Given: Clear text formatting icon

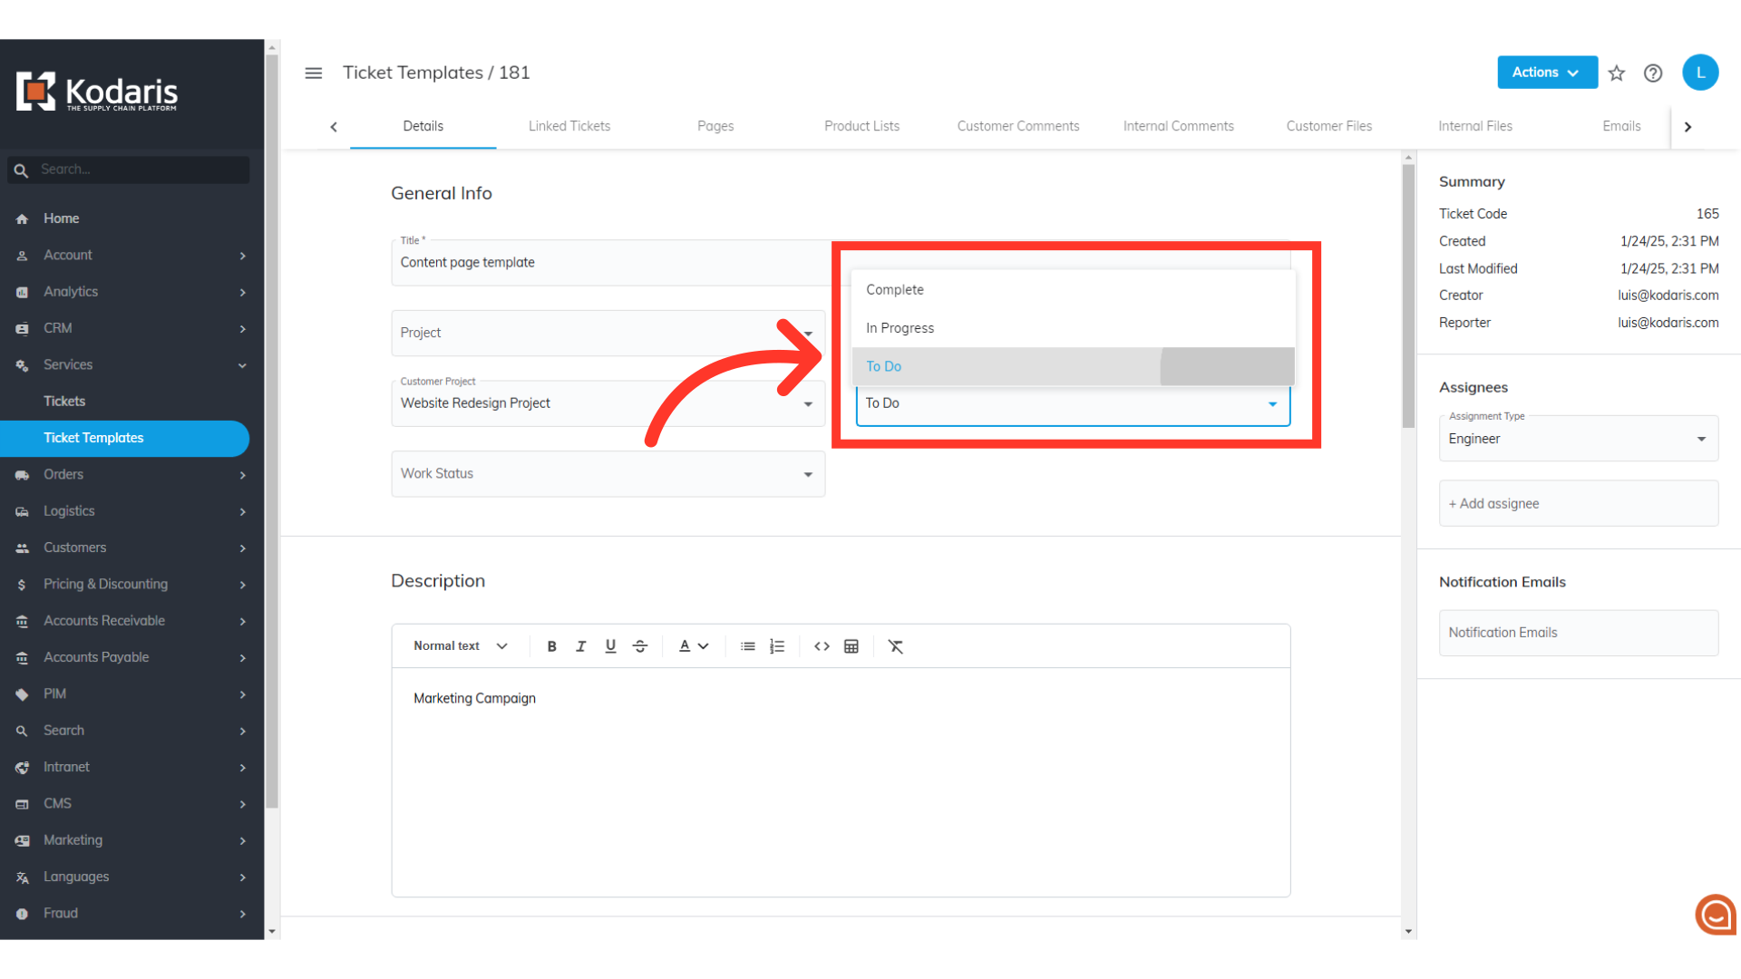Looking at the screenshot, I should (x=896, y=646).
